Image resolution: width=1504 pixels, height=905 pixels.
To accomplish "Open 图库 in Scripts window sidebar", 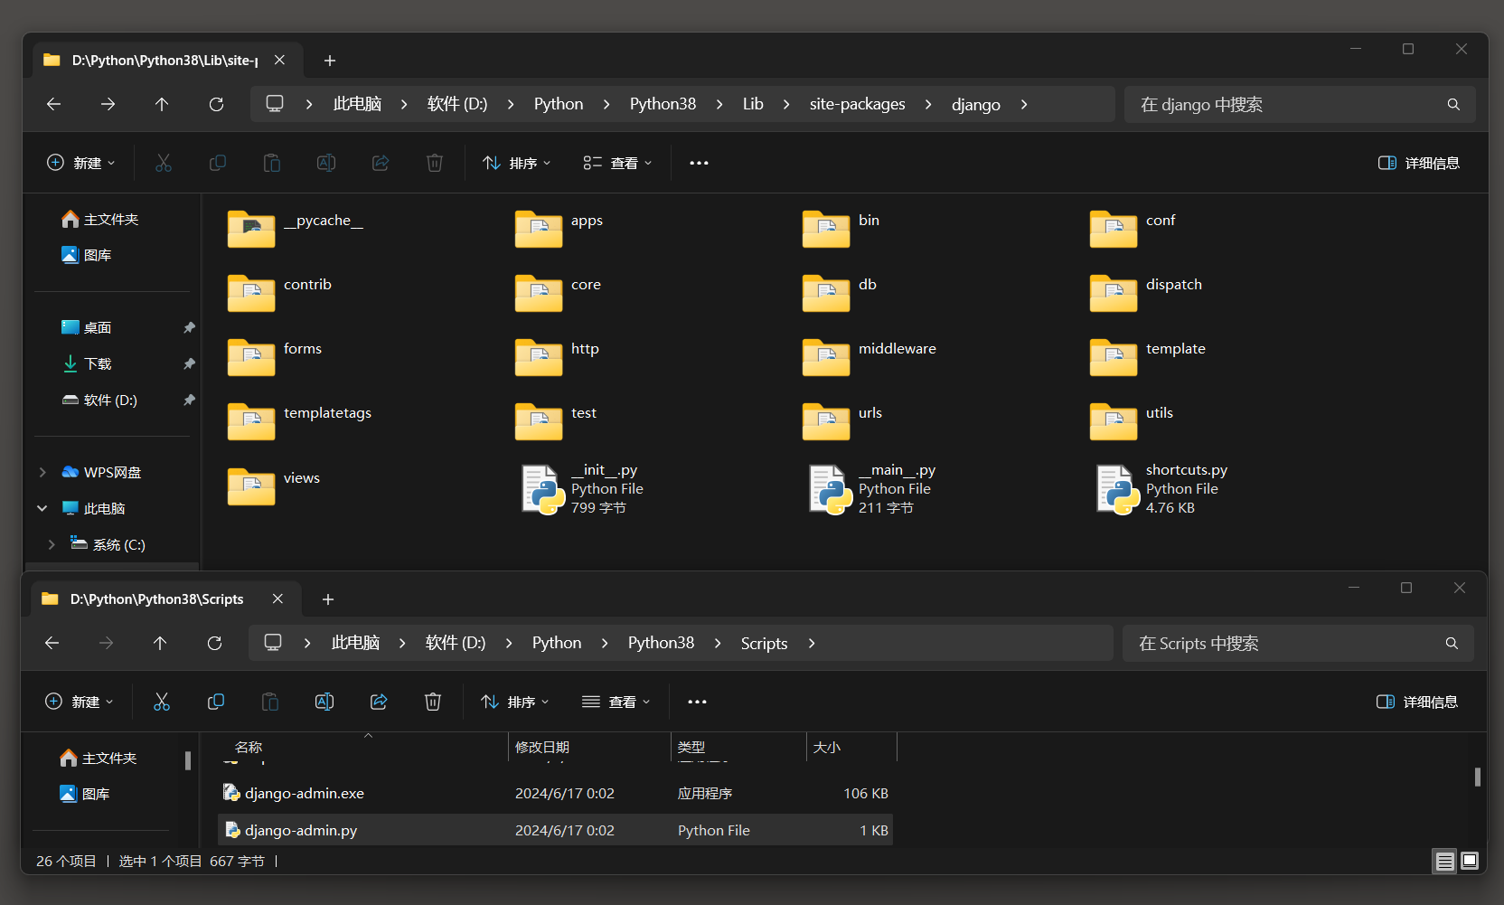I will pos(84,794).
